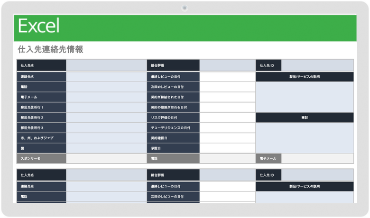370x218 pixels.
Task: Select the 仕入先連絡先情報 heading
Action: pyautogui.click(x=51, y=49)
